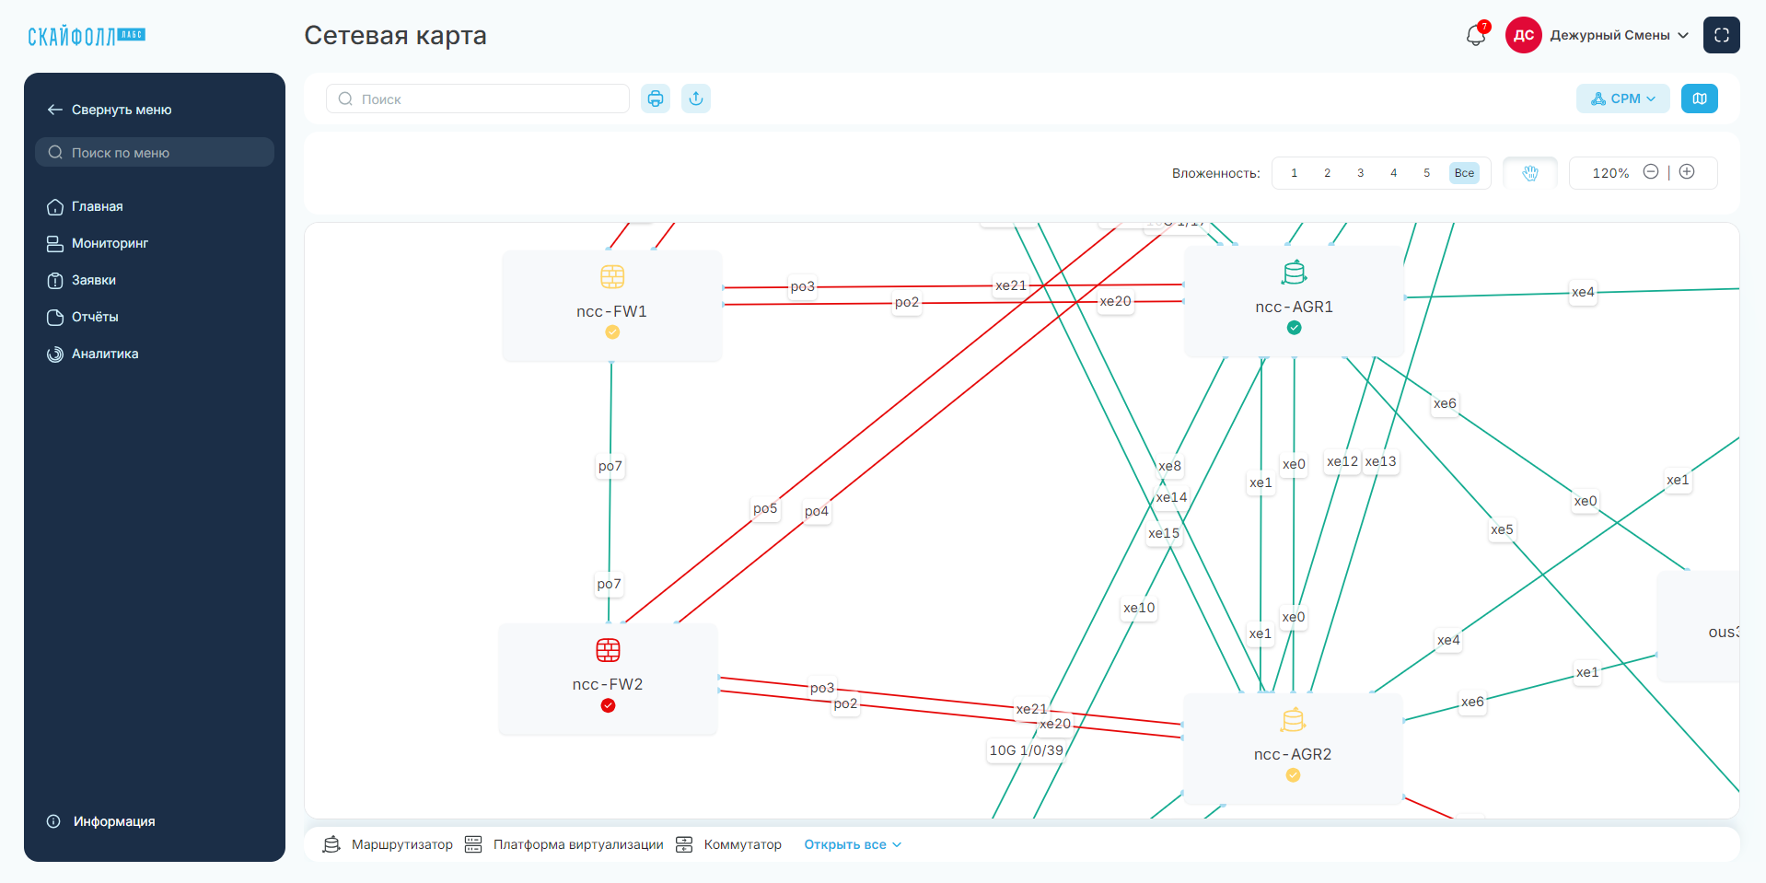Click ncc-FW1 yellow status badge

pyautogui.click(x=612, y=332)
